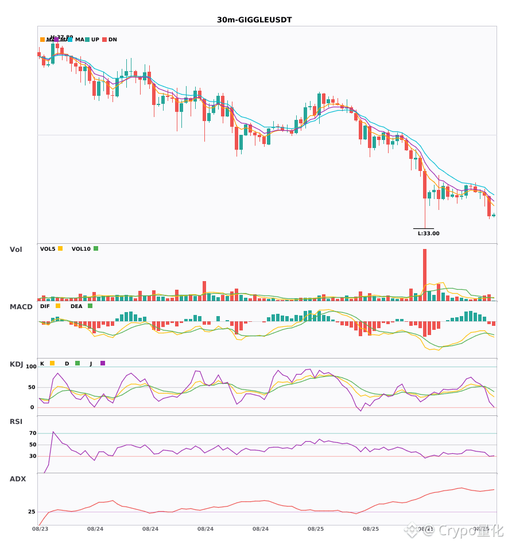The width and height of the screenshot is (508, 545).
Task: Click the ADX axis value 25
Action: point(32,512)
